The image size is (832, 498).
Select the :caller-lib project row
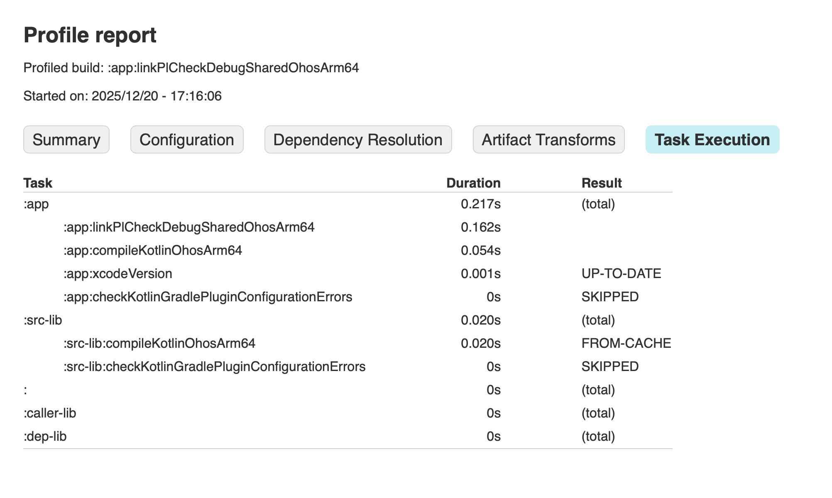[50, 413]
